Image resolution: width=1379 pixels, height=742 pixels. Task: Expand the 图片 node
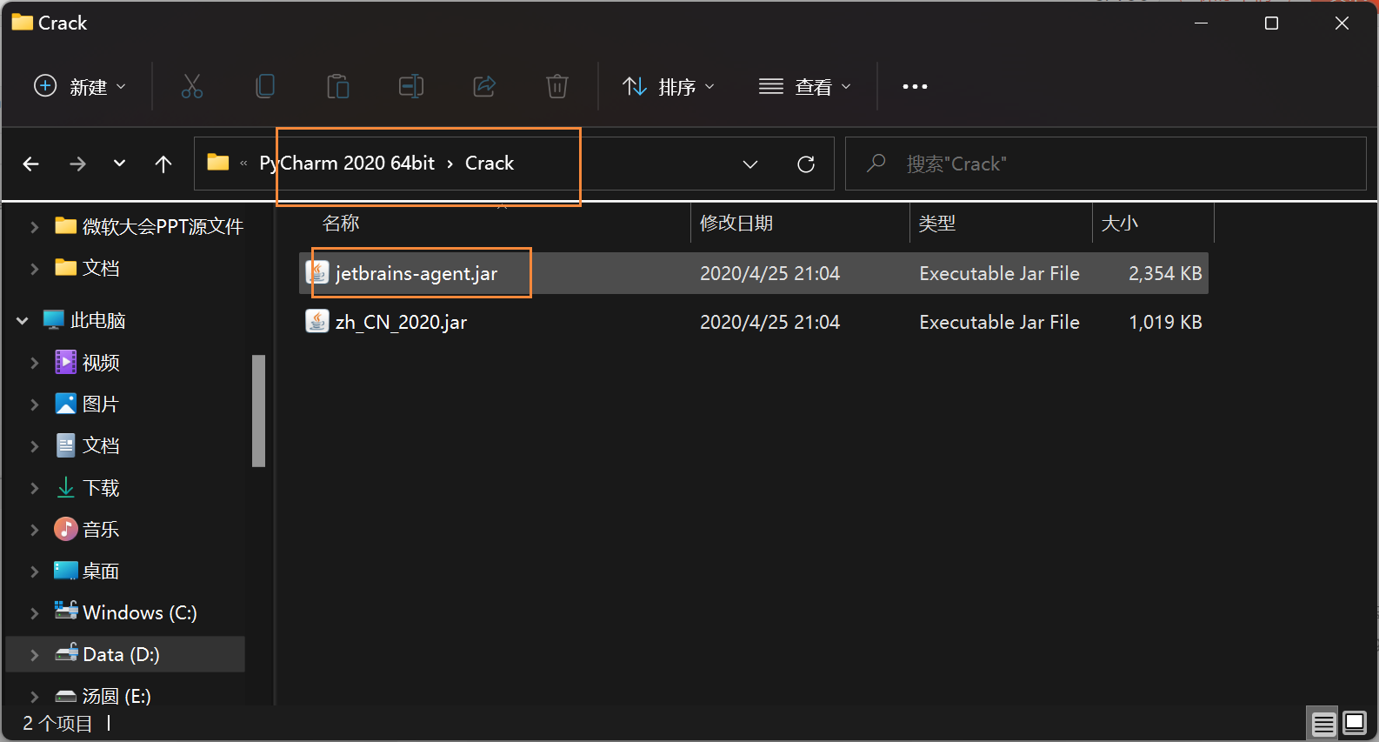tap(34, 404)
